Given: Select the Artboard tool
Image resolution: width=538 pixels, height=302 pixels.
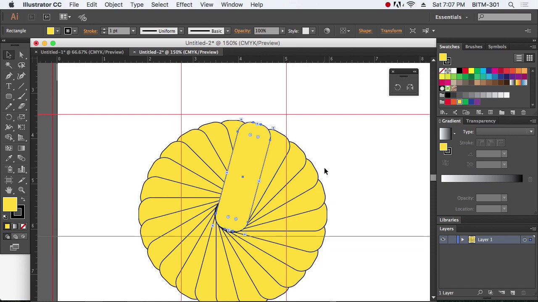Looking at the screenshot, I should click(9, 180).
